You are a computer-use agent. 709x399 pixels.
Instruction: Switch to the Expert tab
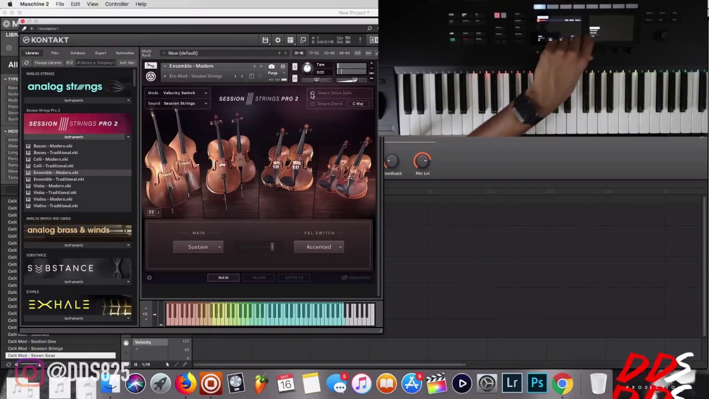click(x=100, y=53)
